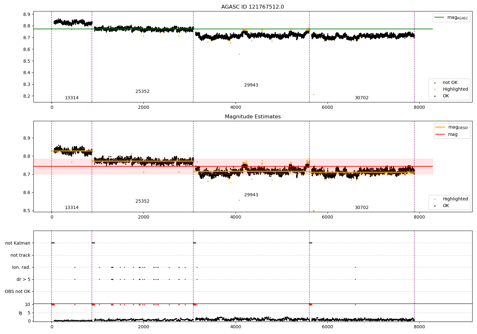
Task: Click label '25352' in the top plot
Action: click(142, 92)
